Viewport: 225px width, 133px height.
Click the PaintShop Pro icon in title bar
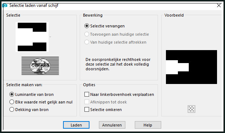5,5
